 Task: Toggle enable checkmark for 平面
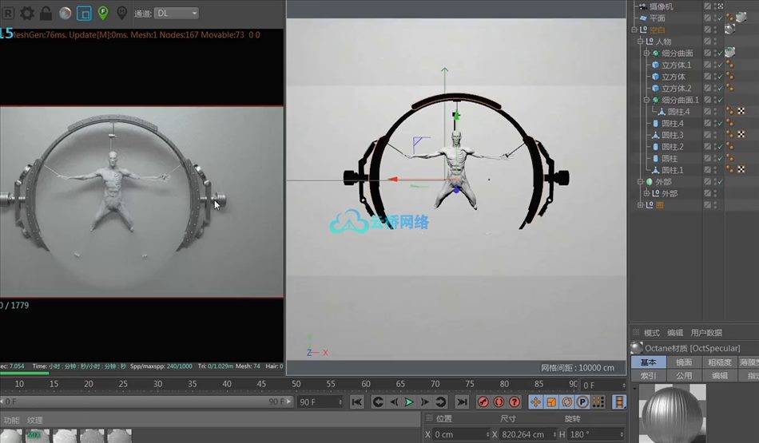pos(719,18)
